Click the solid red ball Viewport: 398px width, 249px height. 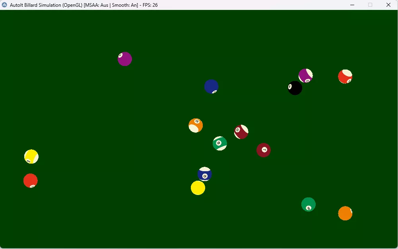tap(31, 181)
